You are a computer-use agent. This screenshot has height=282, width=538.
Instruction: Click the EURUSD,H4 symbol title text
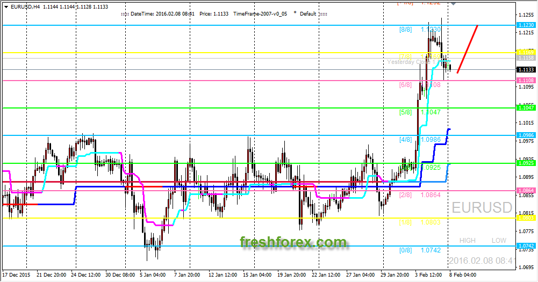tap(26, 7)
